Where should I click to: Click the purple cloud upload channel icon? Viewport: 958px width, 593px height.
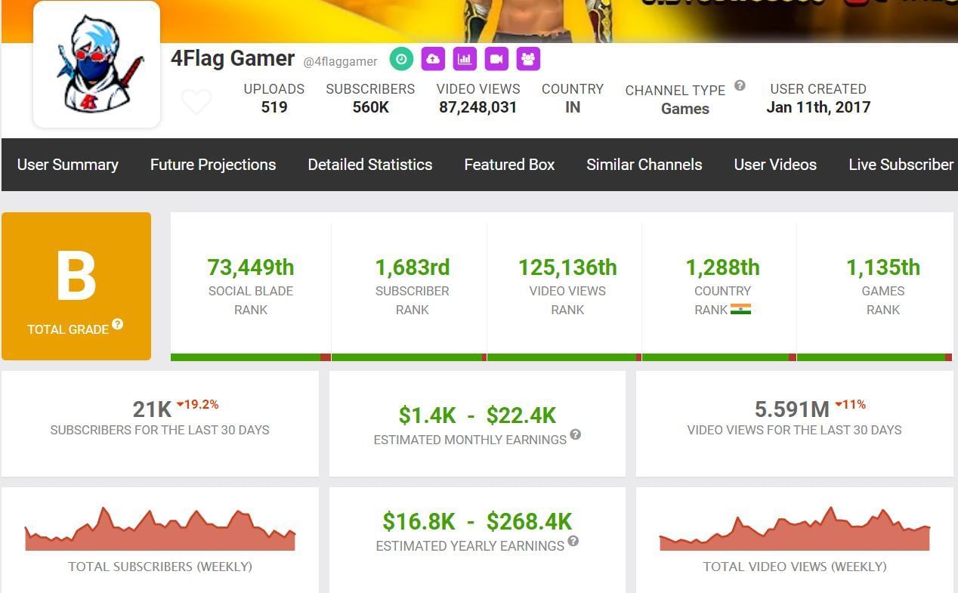[x=433, y=58]
